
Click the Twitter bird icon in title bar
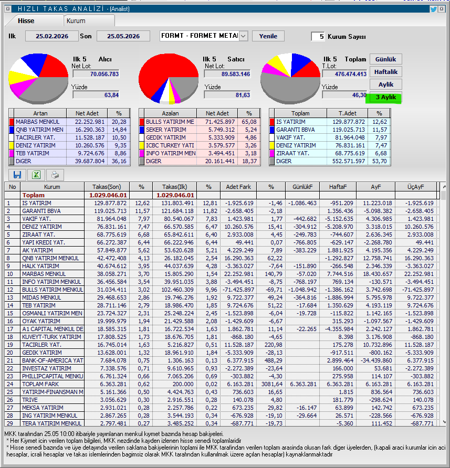(433, 9)
